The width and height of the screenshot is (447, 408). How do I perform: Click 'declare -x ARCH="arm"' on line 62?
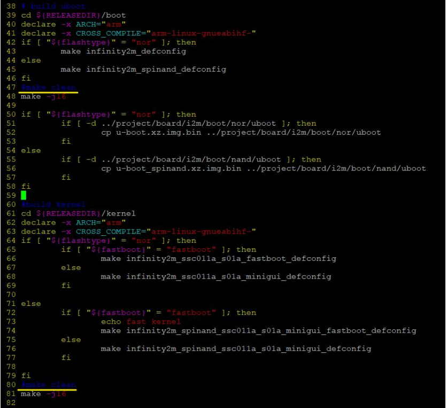pyautogui.click(x=73, y=222)
